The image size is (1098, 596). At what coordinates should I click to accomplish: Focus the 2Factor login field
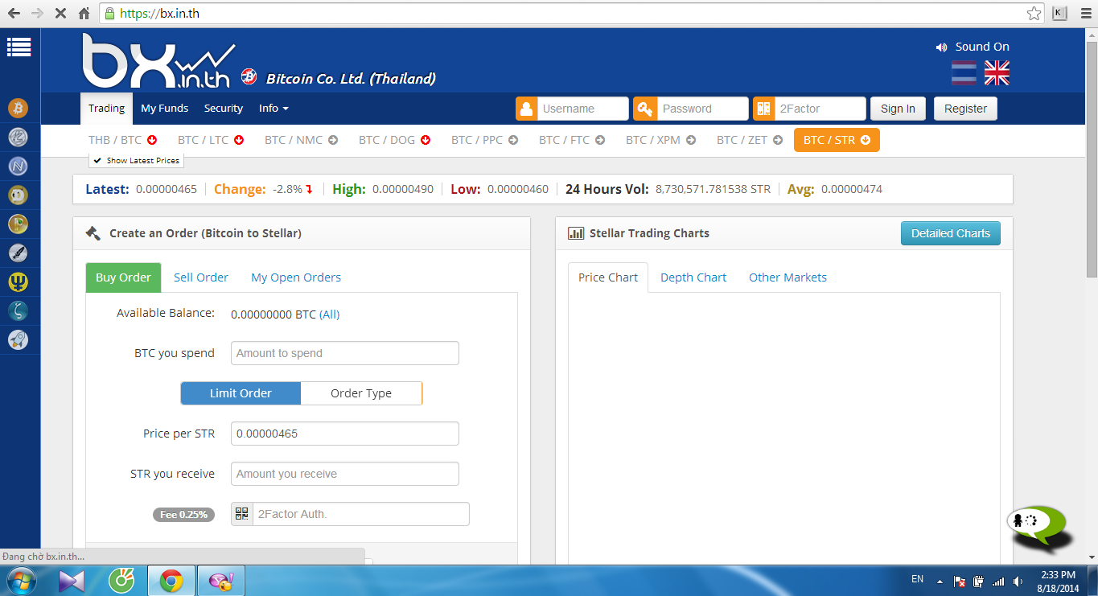point(820,109)
